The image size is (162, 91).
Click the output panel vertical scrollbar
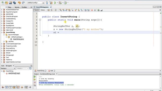160,82
